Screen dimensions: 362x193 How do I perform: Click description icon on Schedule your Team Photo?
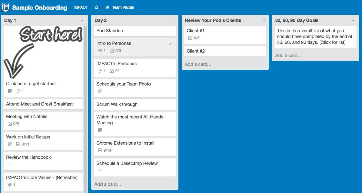click(100, 91)
